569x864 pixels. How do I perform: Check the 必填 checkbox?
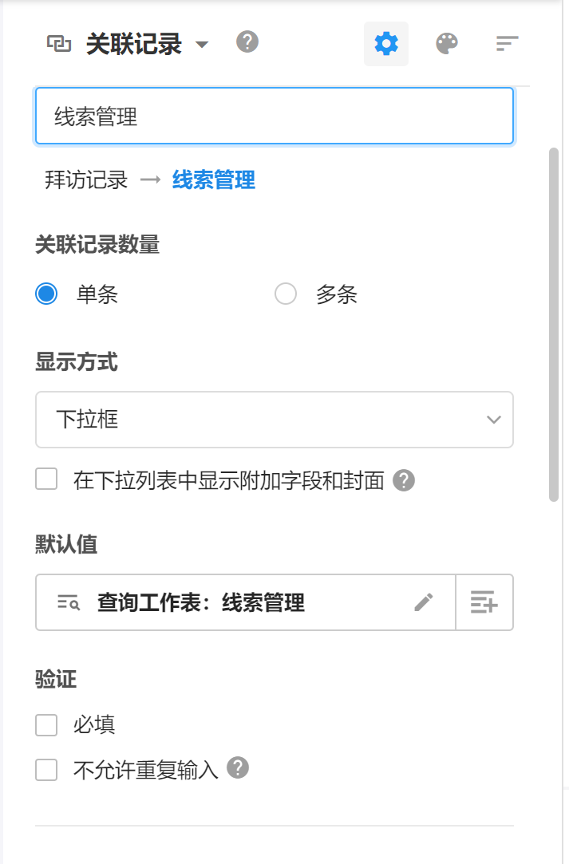point(47,725)
